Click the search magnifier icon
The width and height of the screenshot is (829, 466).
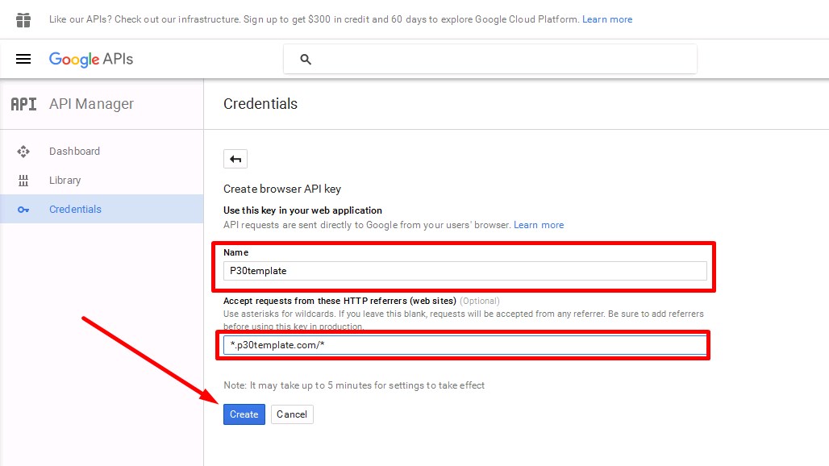point(306,59)
